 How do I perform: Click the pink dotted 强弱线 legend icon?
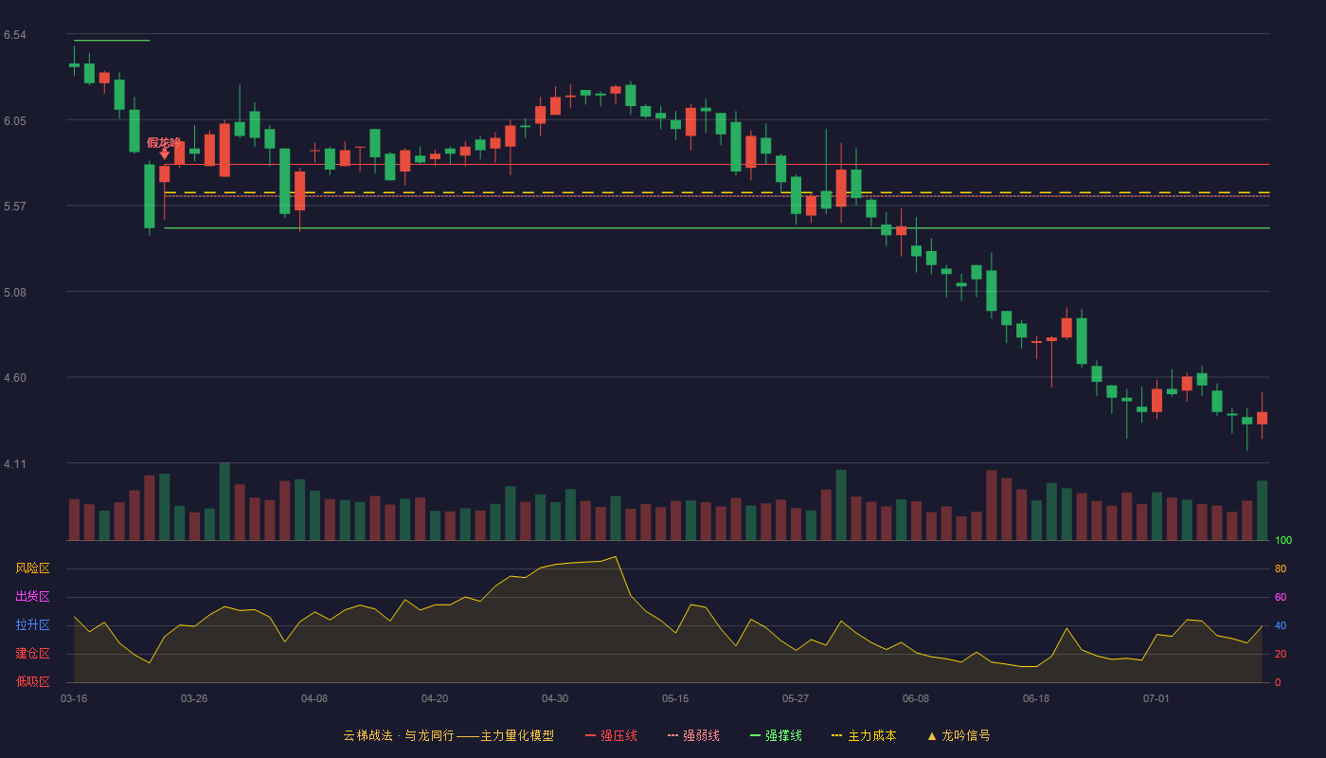coord(672,735)
